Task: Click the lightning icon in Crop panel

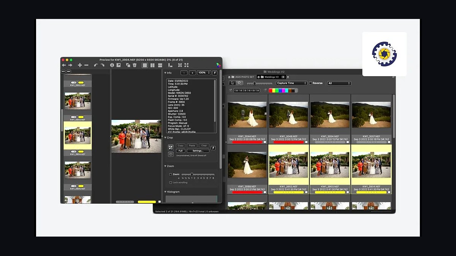Action: pyautogui.click(x=213, y=148)
